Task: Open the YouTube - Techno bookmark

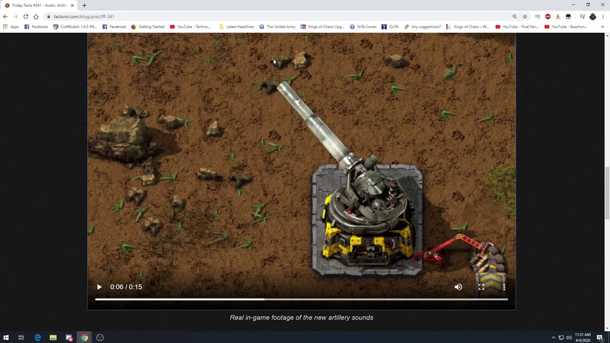Action: [x=190, y=27]
